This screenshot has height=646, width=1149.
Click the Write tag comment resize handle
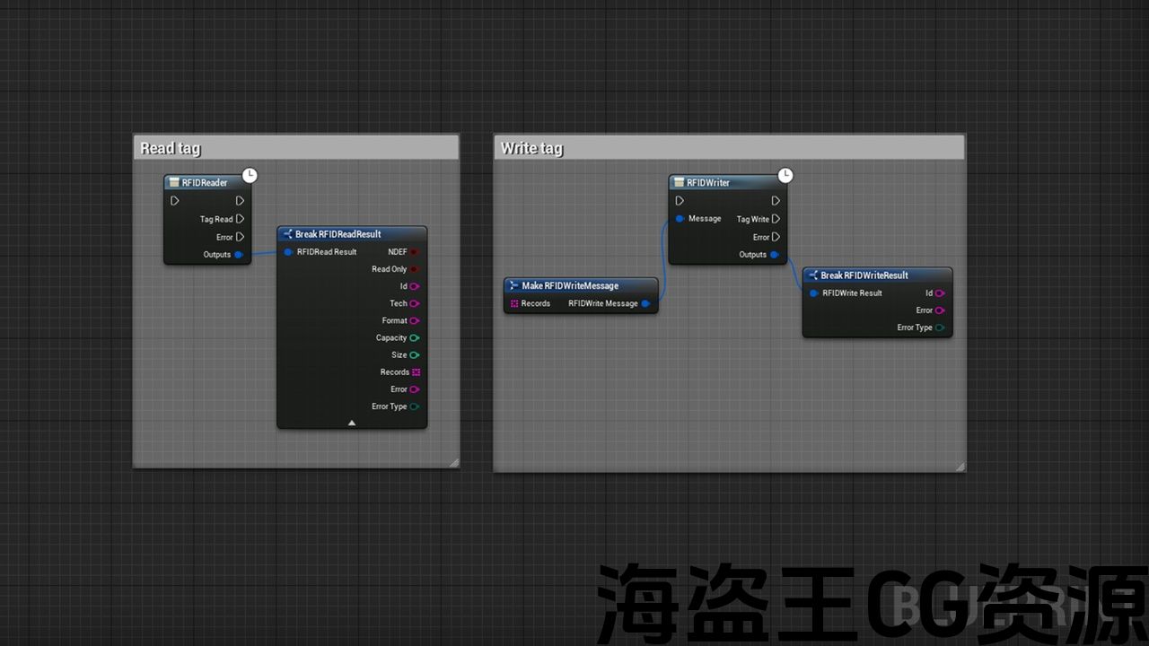960,466
